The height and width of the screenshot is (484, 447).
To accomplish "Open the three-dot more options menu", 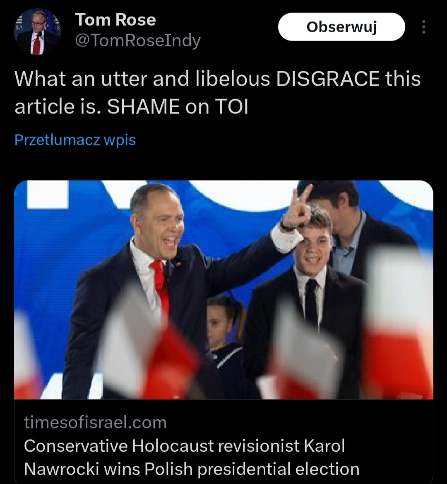I will [x=424, y=27].
